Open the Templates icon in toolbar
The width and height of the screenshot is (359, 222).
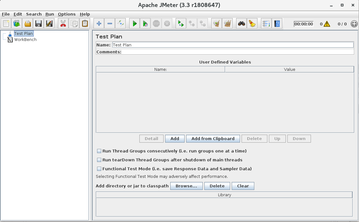(17, 24)
